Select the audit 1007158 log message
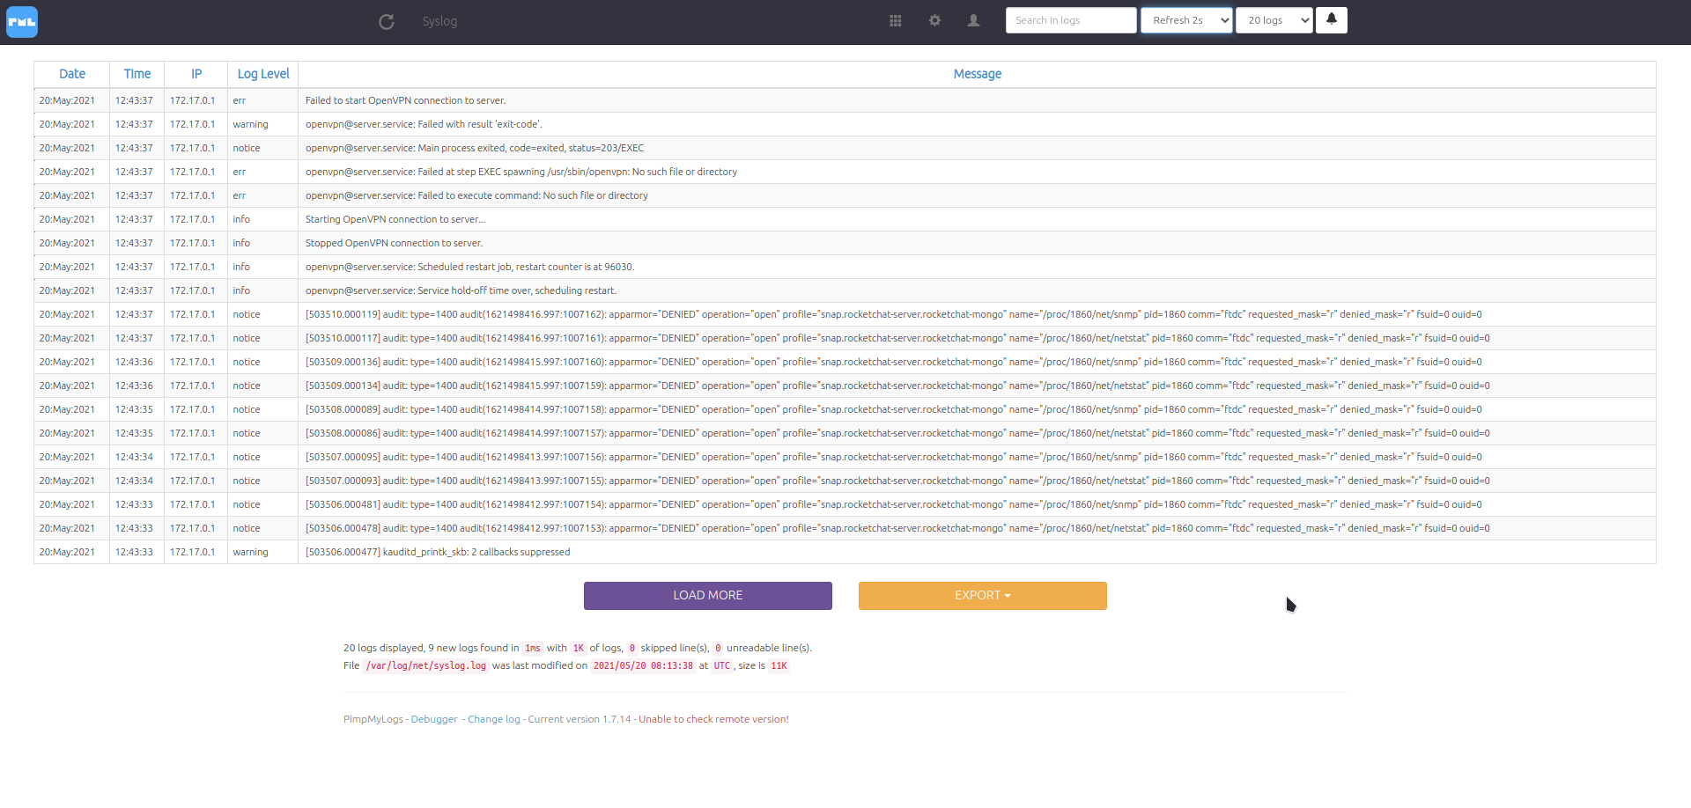Image resolution: width=1691 pixels, height=808 pixels. tap(894, 409)
